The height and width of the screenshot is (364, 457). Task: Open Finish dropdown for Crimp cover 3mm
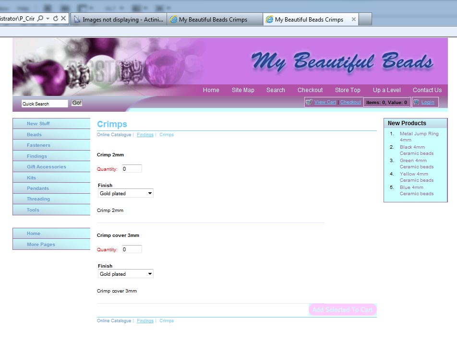coord(126,274)
